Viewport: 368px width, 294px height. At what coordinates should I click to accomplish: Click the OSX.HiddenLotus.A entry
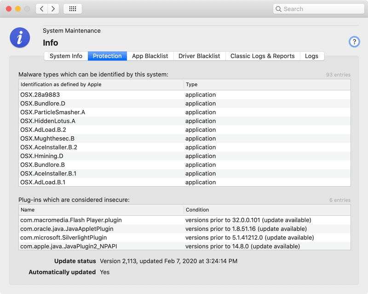[185, 121]
